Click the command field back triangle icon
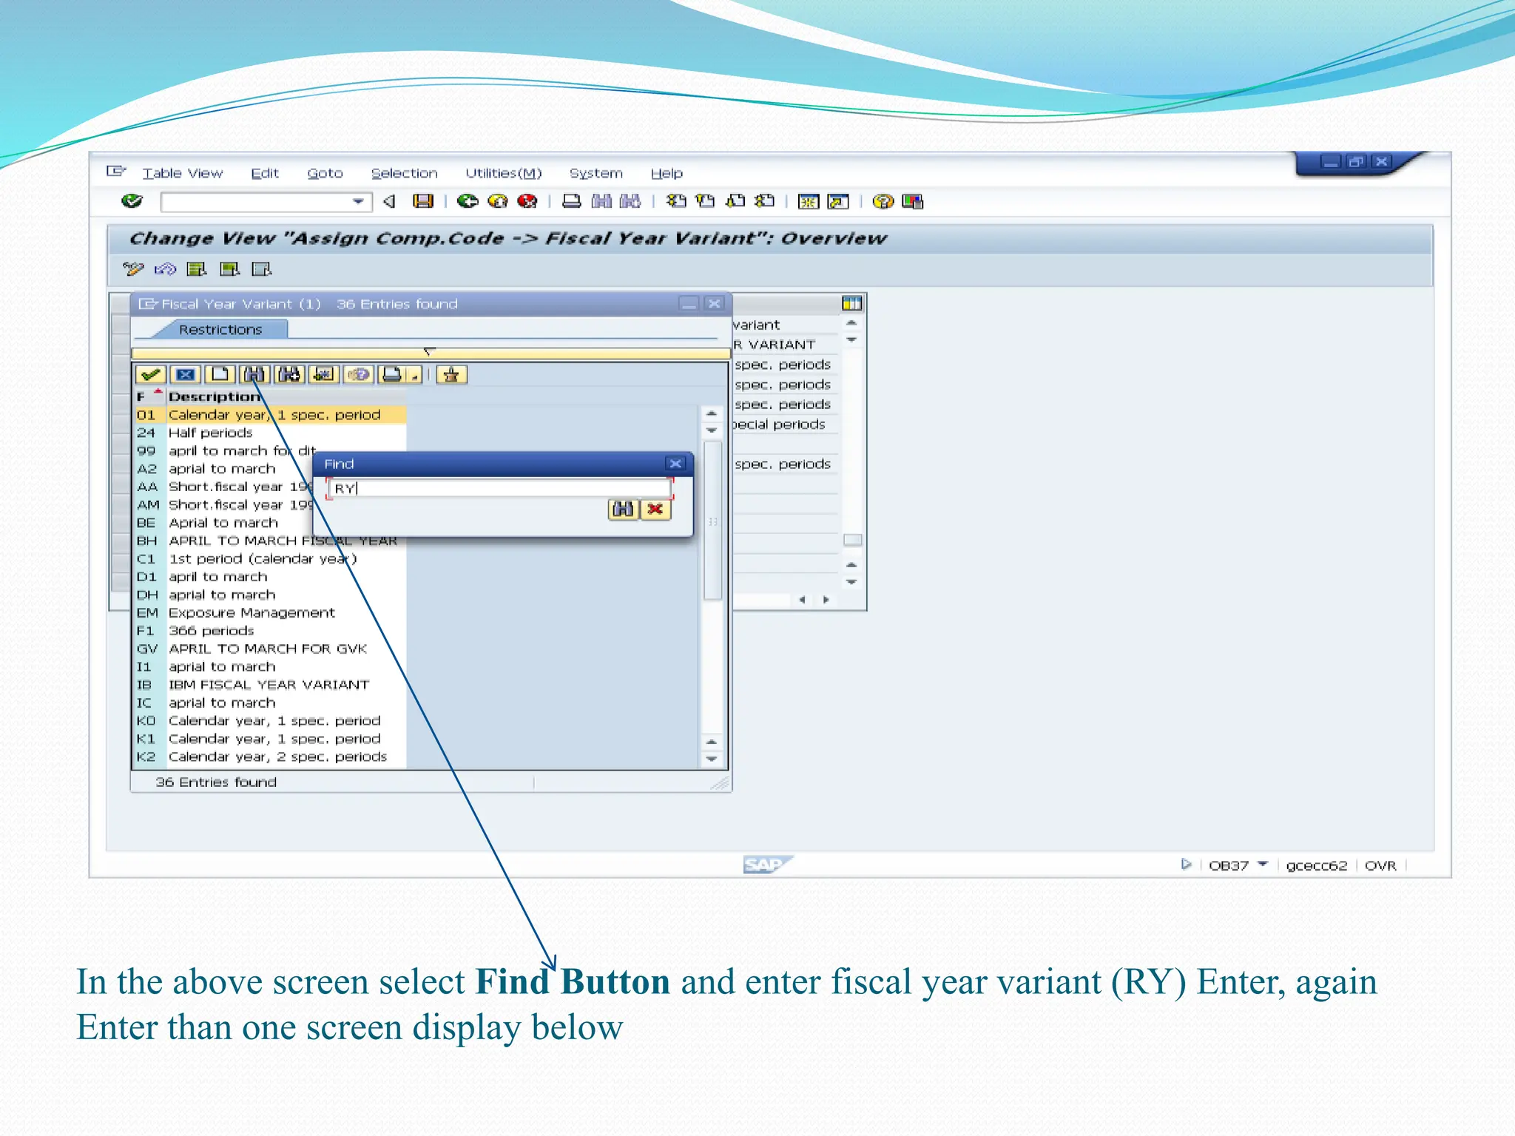The height and width of the screenshot is (1136, 1515). (389, 201)
